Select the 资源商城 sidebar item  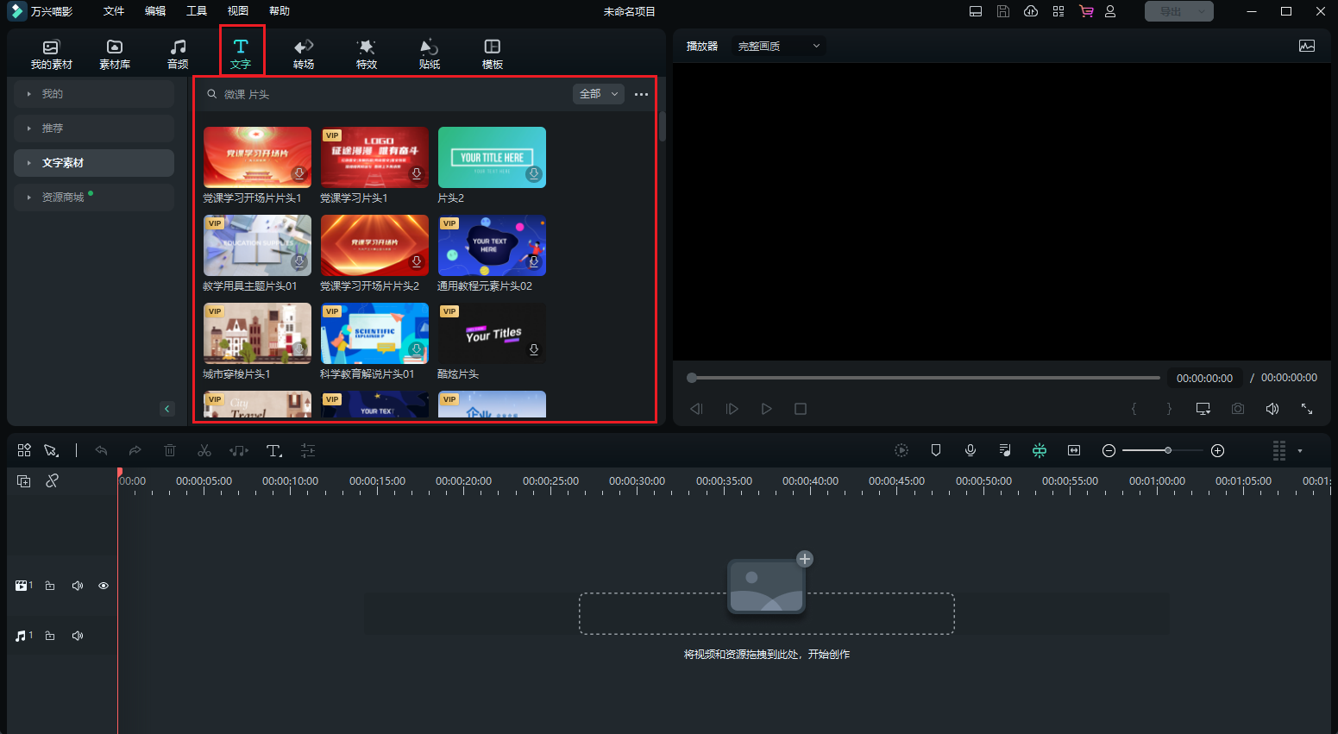coord(94,198)
